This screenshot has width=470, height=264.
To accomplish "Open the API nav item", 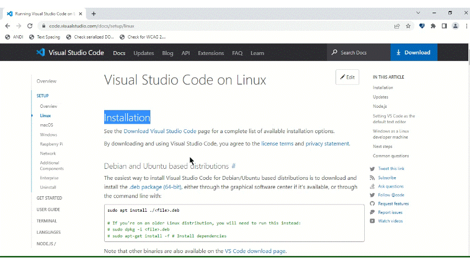I will tap(186, 53).
